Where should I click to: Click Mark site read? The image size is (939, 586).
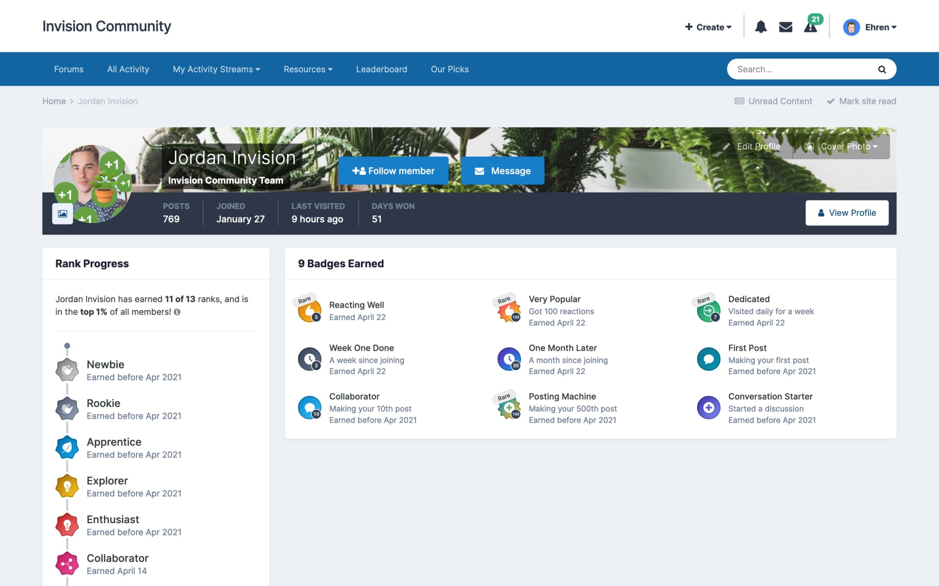coord(862,101)
